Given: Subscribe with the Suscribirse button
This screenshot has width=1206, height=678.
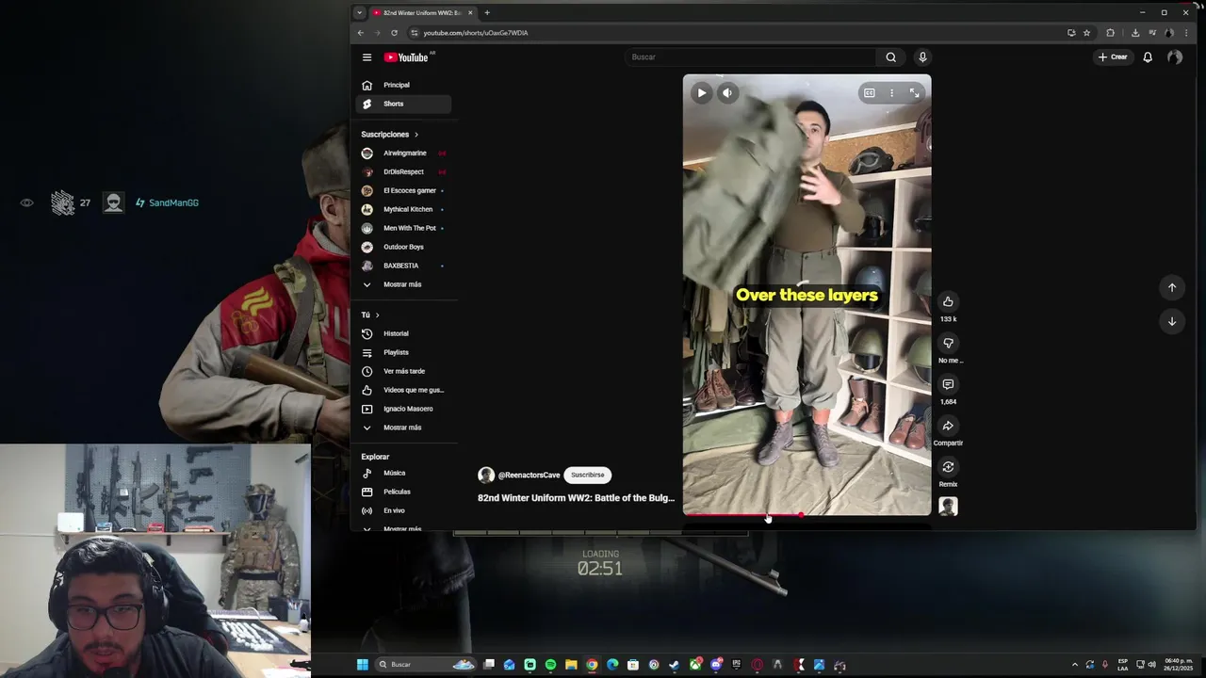Looking at the screenshot, I should tap(587, 475).
